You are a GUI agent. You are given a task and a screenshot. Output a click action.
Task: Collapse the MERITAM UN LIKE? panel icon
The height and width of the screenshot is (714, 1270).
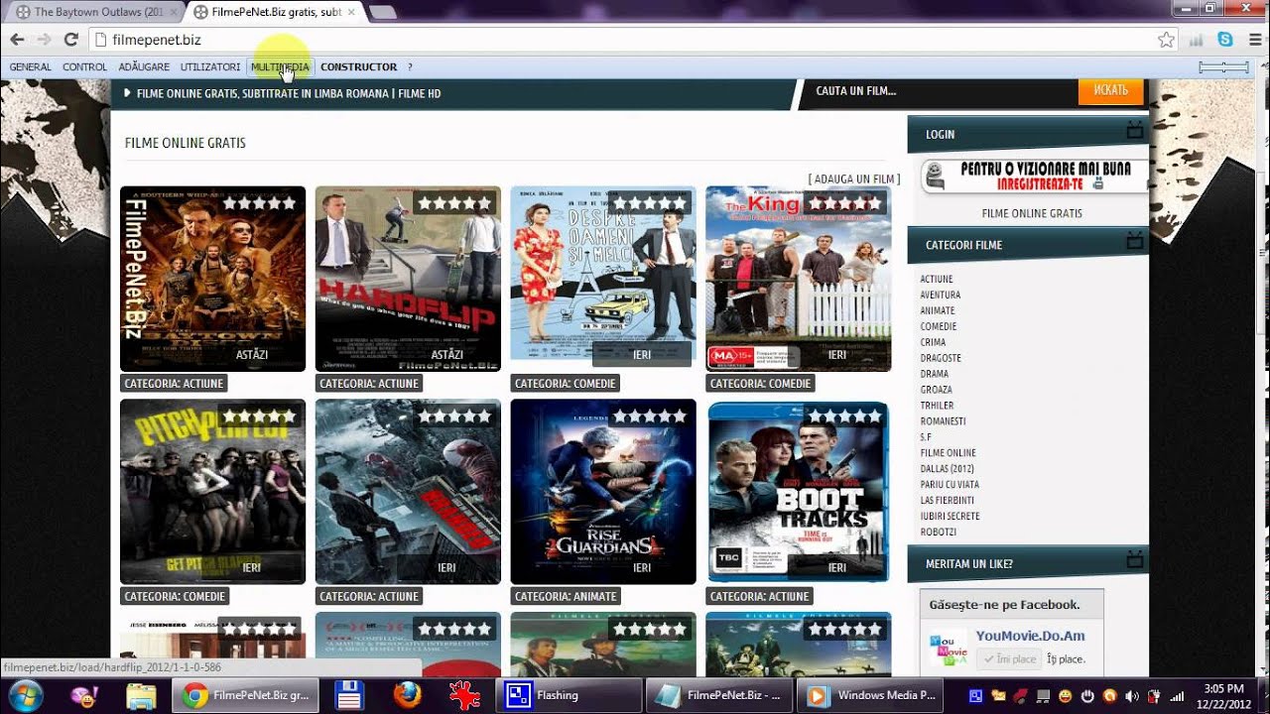coord(1135,561)
